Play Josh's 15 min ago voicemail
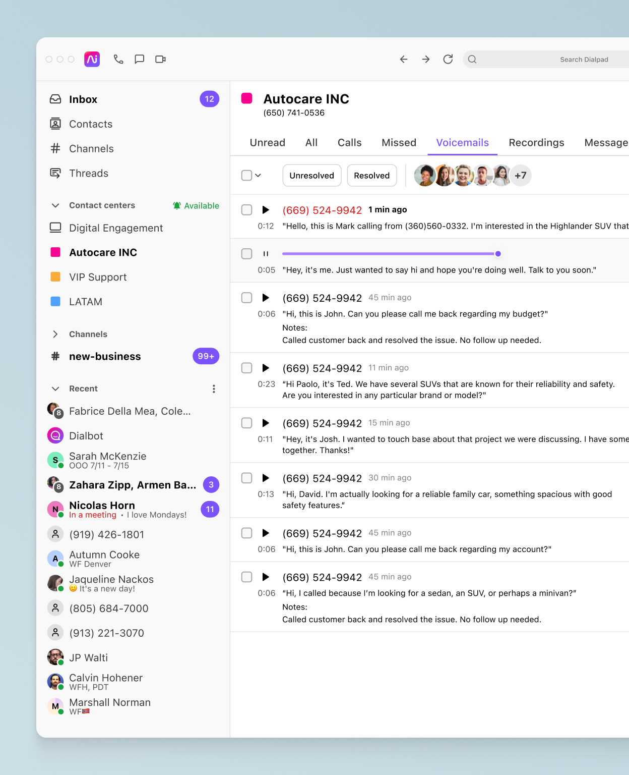This screenshot has height=775, width=629. [266, 423]
